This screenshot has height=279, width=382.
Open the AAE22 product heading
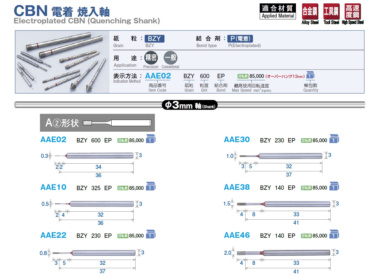[x=53, y=235]
